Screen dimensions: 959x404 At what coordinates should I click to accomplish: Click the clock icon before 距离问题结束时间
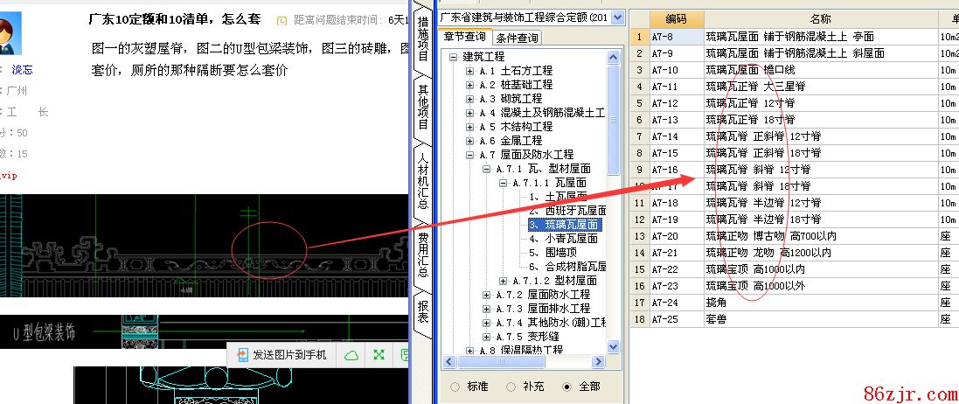pyautogui.click(x=281, y=20)
